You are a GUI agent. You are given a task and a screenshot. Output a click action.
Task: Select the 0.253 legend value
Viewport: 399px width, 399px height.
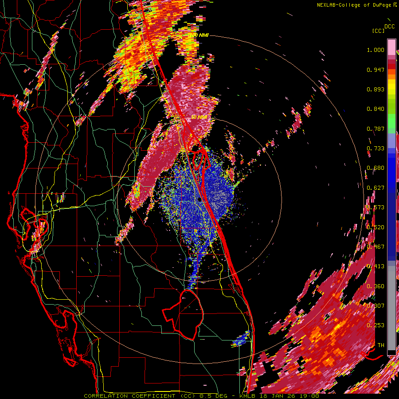376,325
